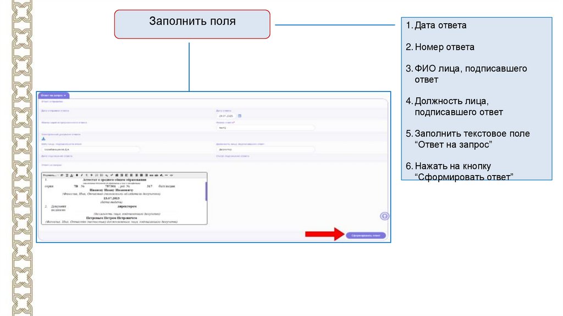Click «Петровым Петром Петровичем» in the editor
Viewport: 563px width, 316px height.
[x=112, y=218]
